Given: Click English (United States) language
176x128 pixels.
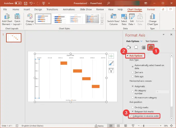Looking at the screenshot, I should (32, 126).
